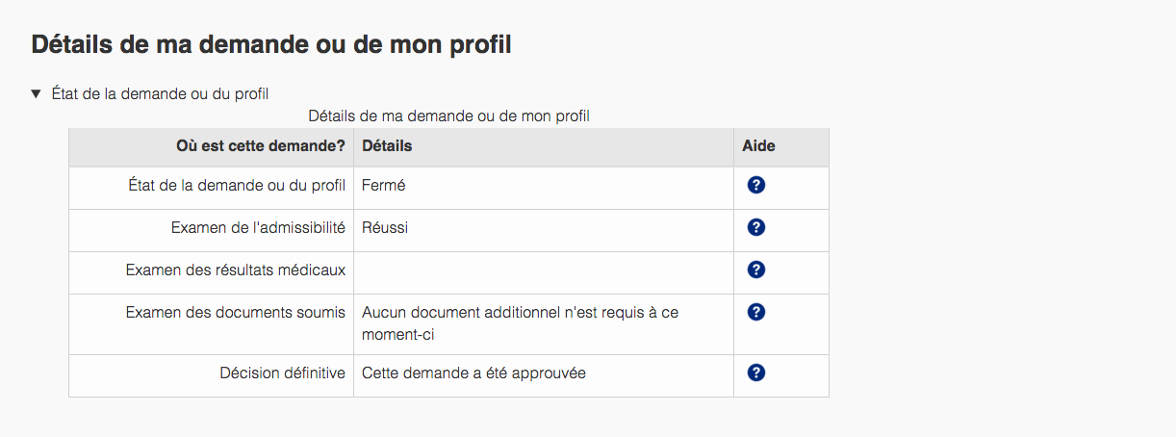Collapse section using the disclosure triangle
This screenshot has width=1176, height=437.
37,94
